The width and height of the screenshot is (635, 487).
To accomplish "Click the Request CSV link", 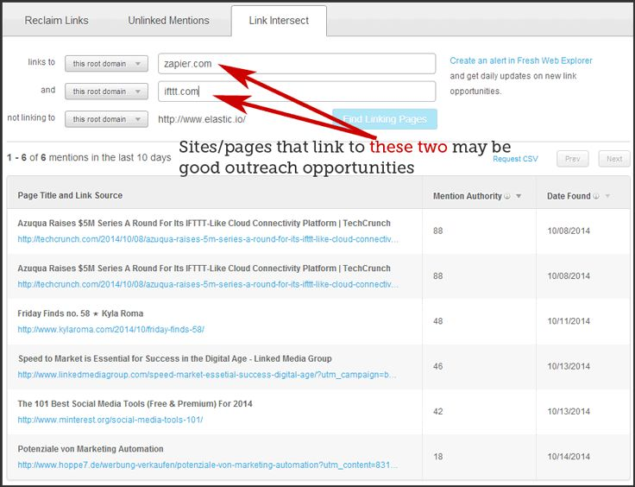I will (x=514, y=159).
